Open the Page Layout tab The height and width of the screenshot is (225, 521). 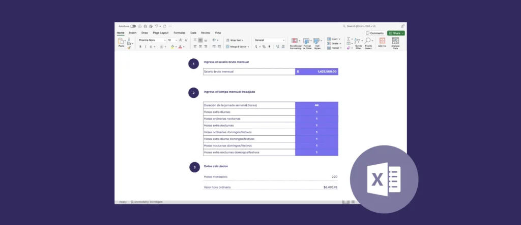(160, 32)
